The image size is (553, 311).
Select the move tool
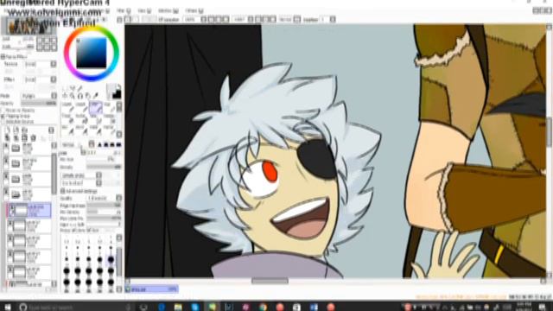[66, 96]
